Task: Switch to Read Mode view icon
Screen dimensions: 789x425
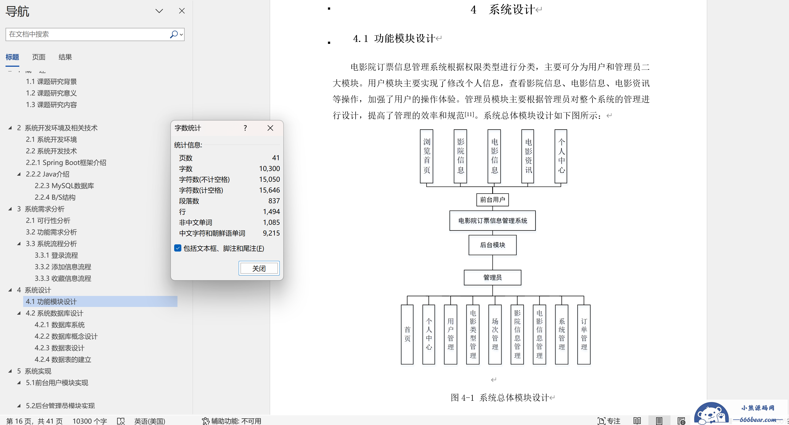Action: click(x=637, y=421)
